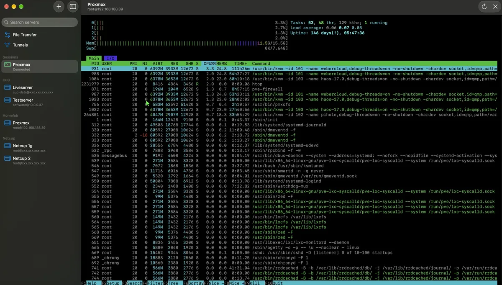Click F8Nice + in htop footer
The image size is (502, 285).
coord(234,283)
